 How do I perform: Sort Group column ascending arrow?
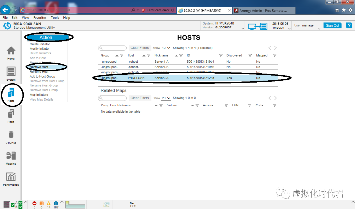[117, 55]
